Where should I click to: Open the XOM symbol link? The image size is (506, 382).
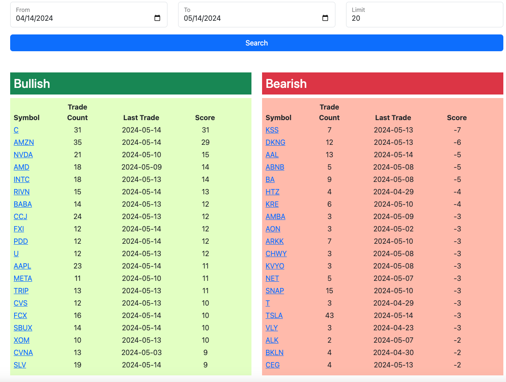[22, 340]
